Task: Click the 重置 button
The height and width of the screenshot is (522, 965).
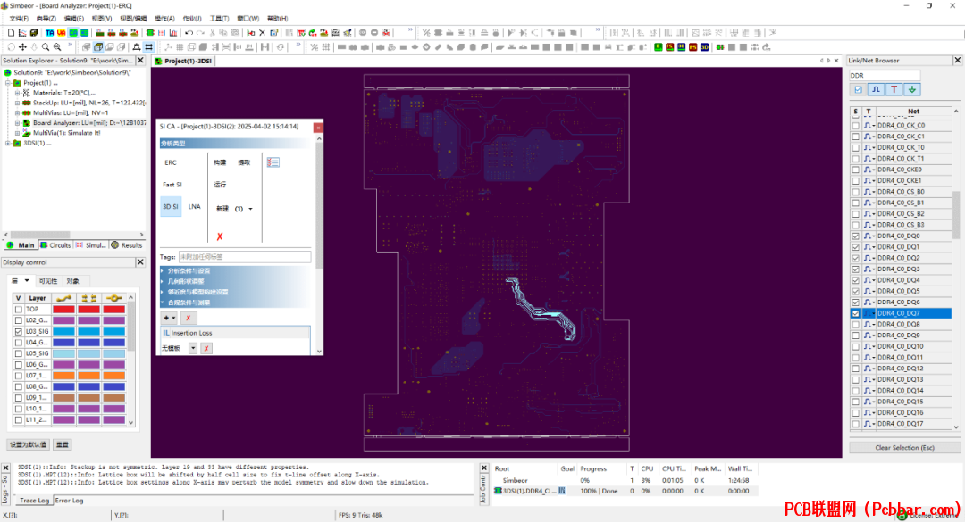Action: [63, 444]
